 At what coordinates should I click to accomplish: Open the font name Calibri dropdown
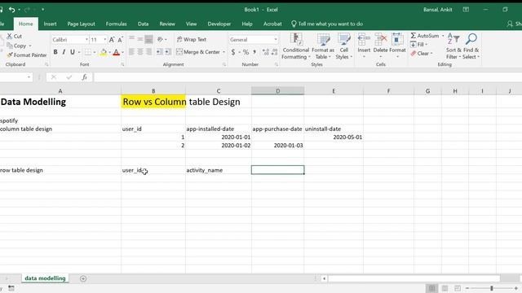[86, 40]
